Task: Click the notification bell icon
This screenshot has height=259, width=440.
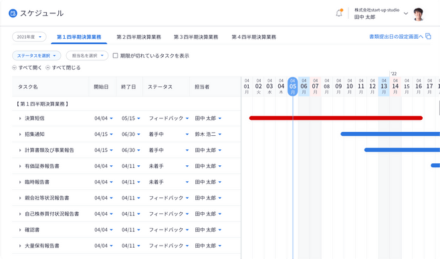Action: tap(339, 13)
